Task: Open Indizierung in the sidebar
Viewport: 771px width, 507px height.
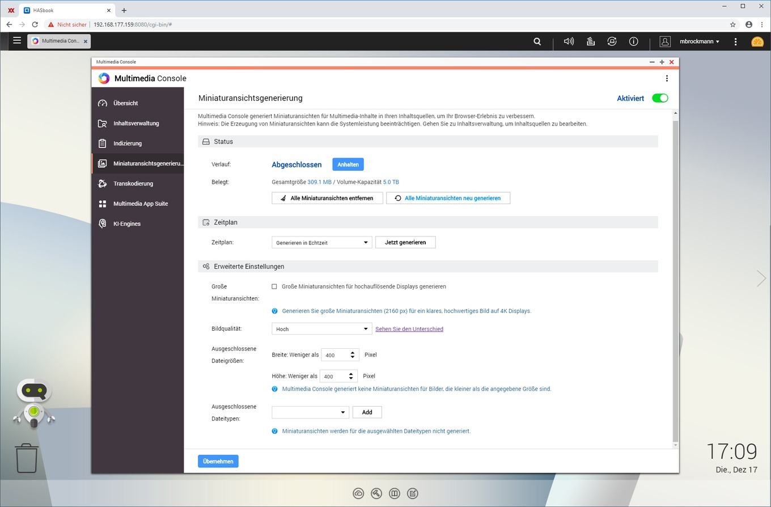Action: click(x=138, y=143)
